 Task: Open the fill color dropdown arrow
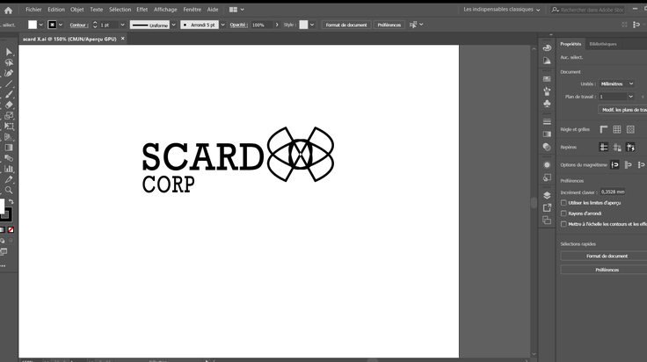[x=40, y=25]
